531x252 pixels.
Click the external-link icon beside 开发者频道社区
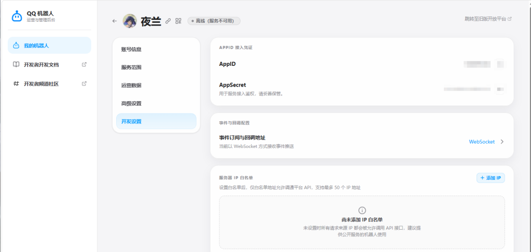click(85, 83)
